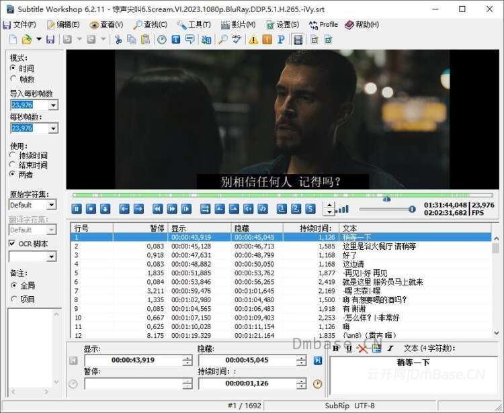This screenshot has width=504, height=413.
Task: Click the fast forward player button
Action: click(172, 209)
